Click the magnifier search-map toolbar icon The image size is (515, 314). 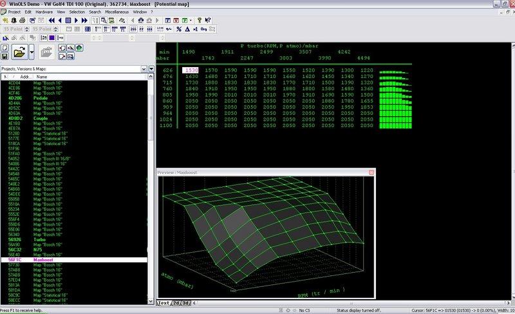coord(104,21)
